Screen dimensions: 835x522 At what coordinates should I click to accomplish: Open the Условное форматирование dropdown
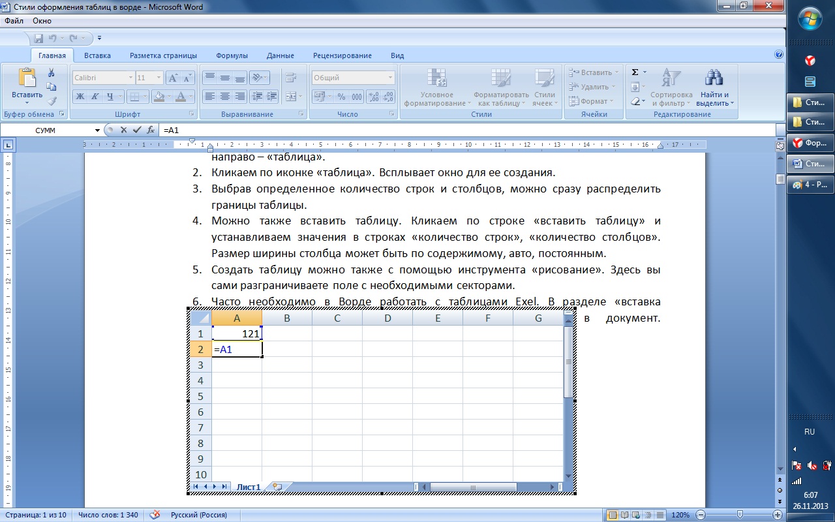pyautogui.click(x=436, y=87)
